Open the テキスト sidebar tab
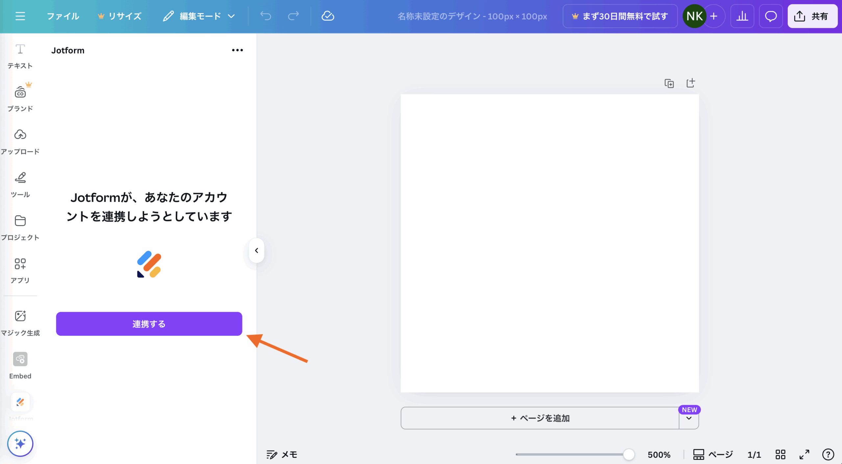Screen dimensions: 842x464 tap(20, 57)
